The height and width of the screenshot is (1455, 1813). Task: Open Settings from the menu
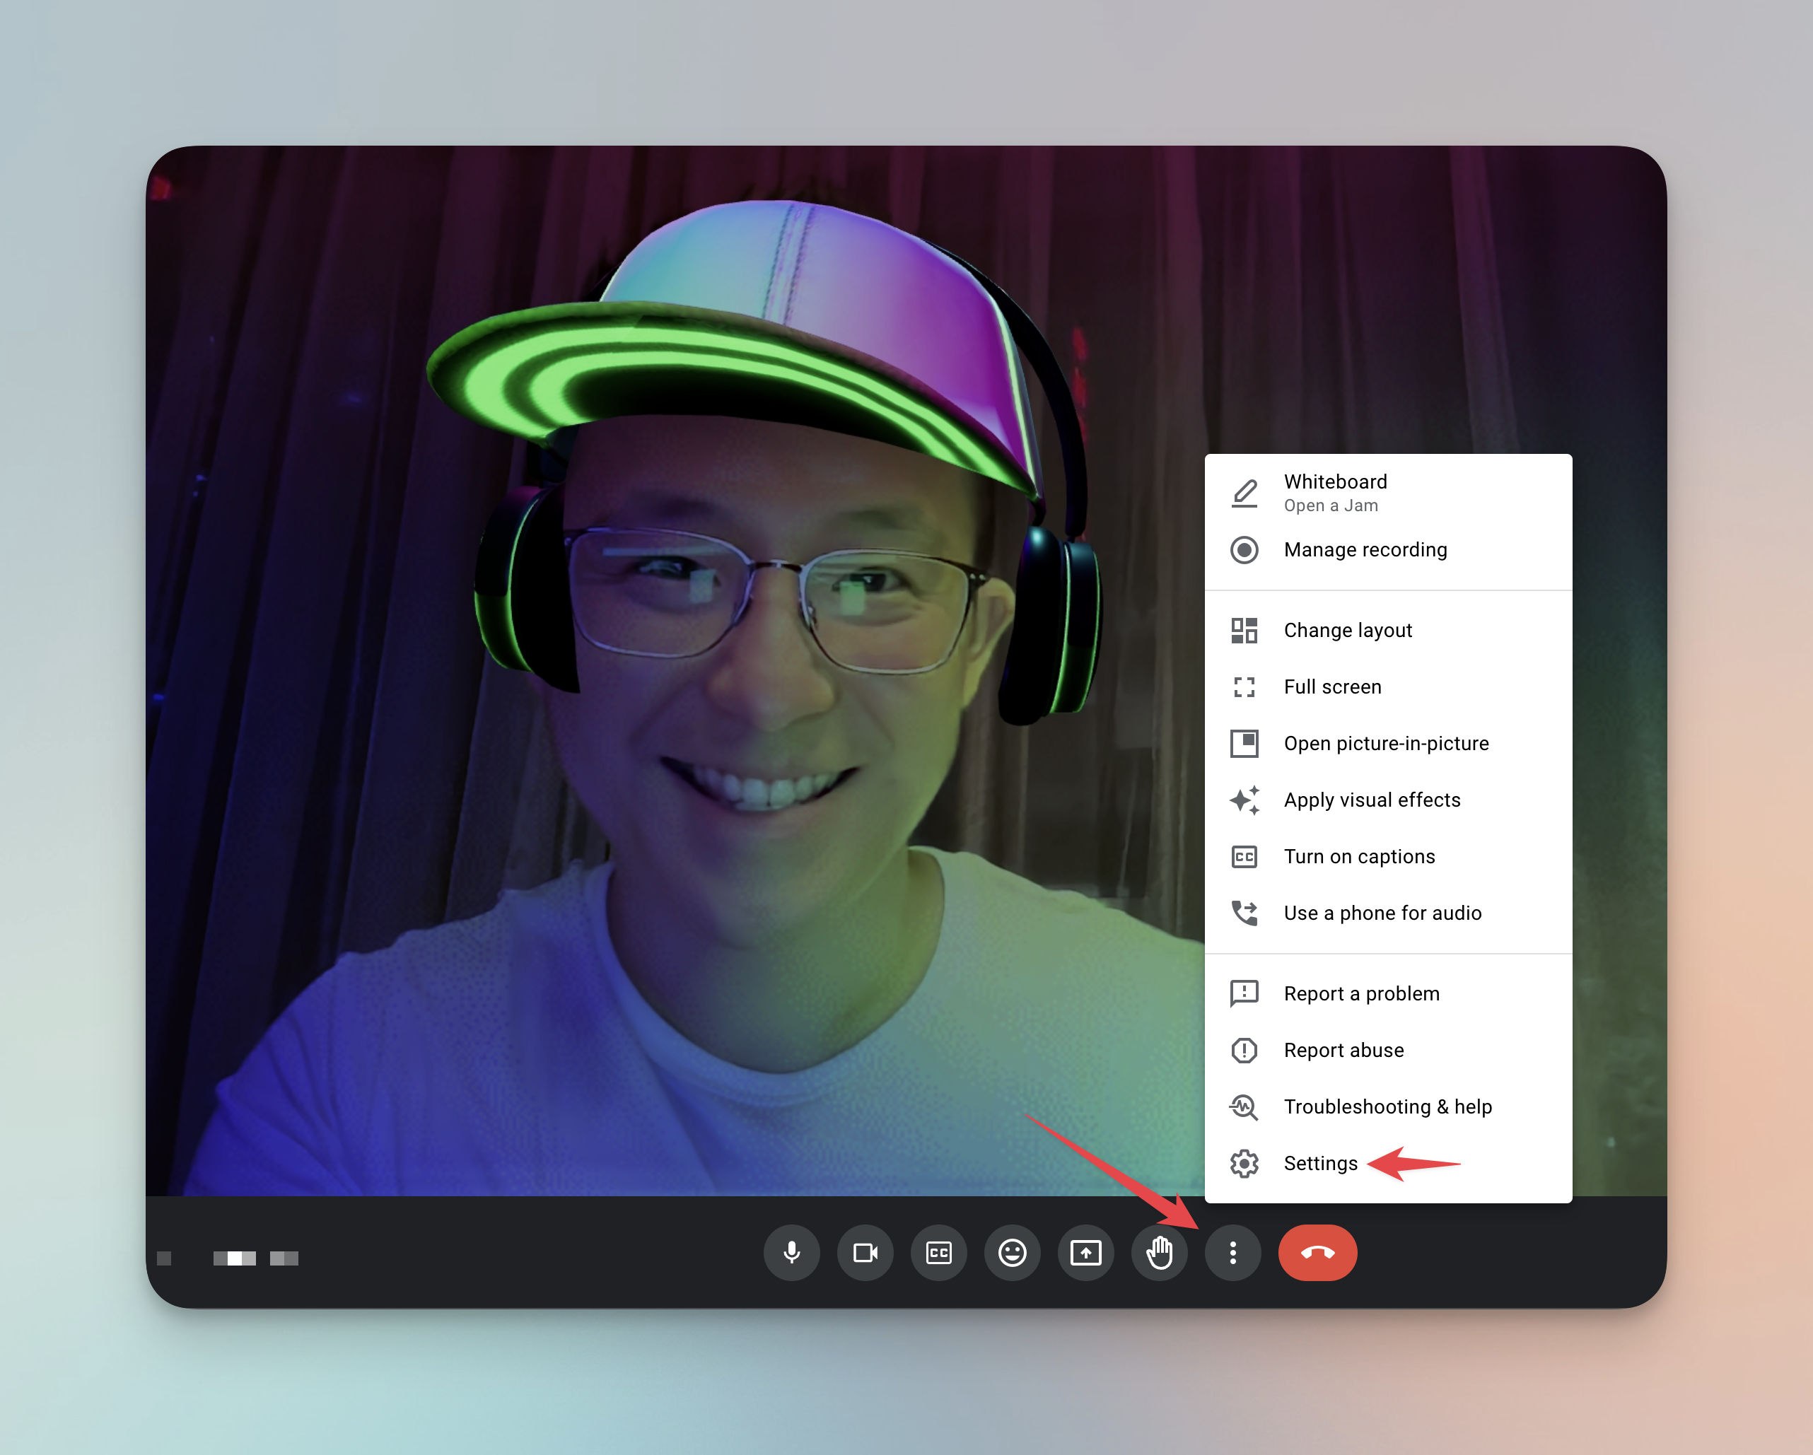1388,1163
